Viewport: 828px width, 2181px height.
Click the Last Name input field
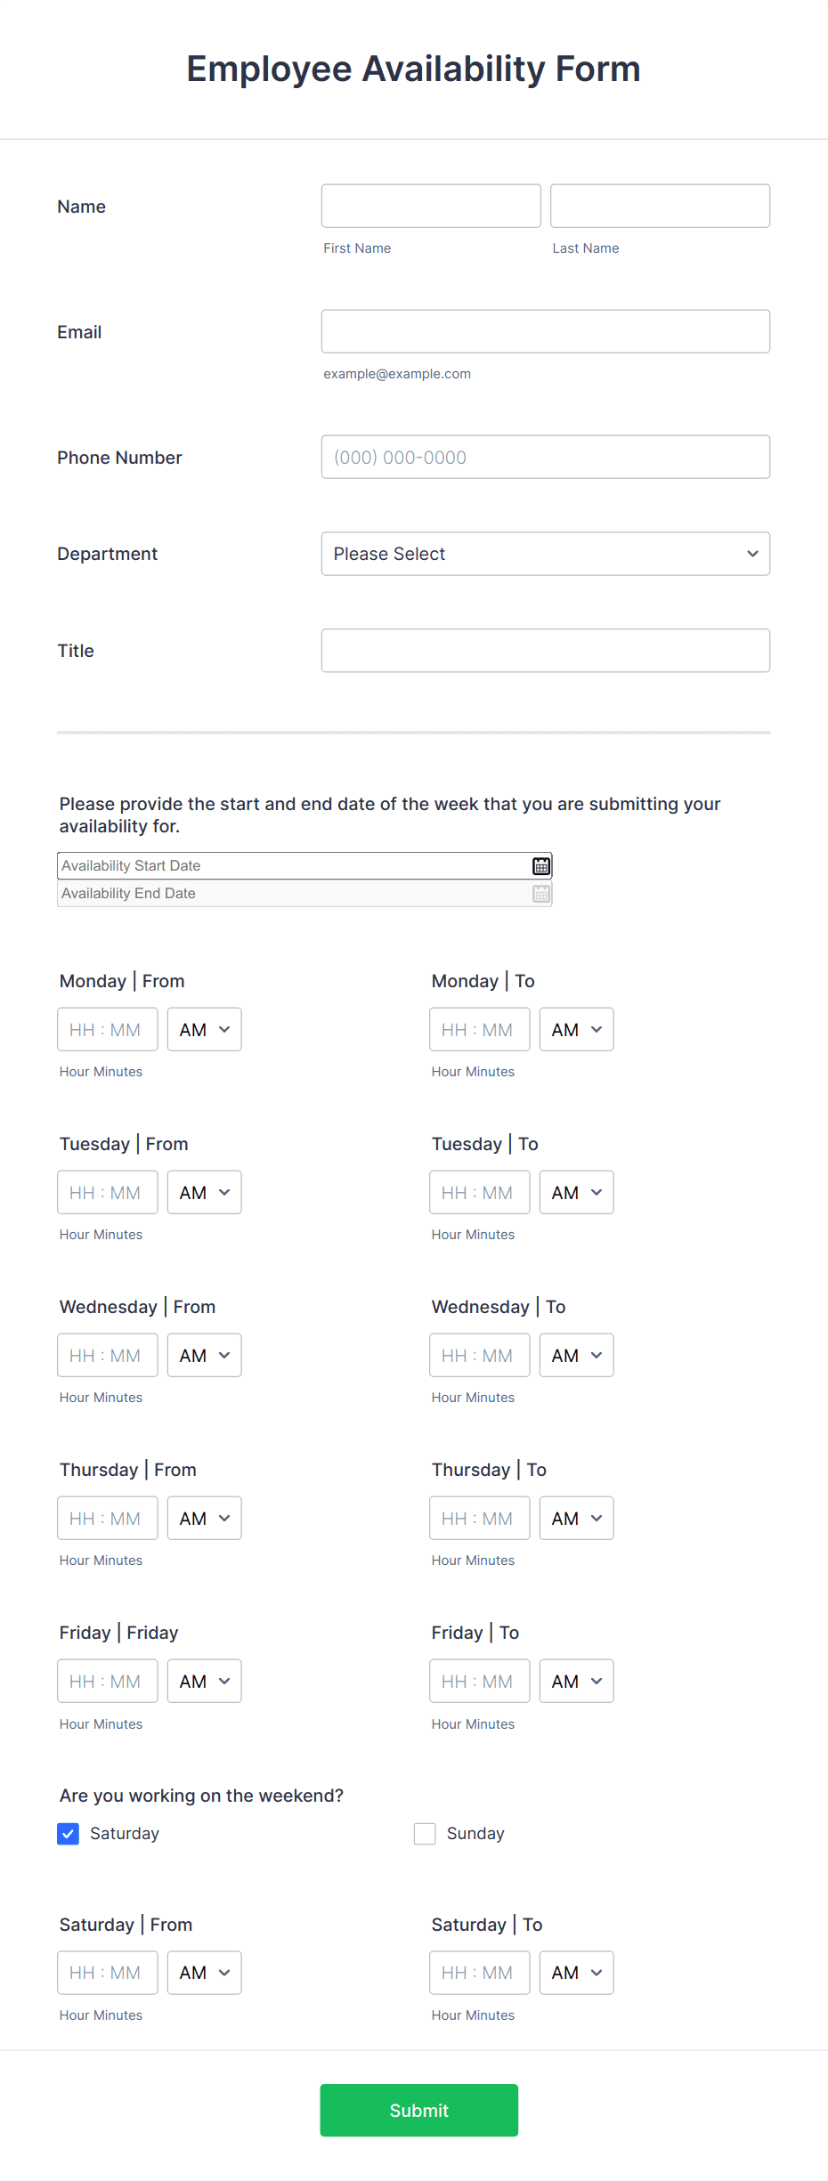click(x=659, y=206)
